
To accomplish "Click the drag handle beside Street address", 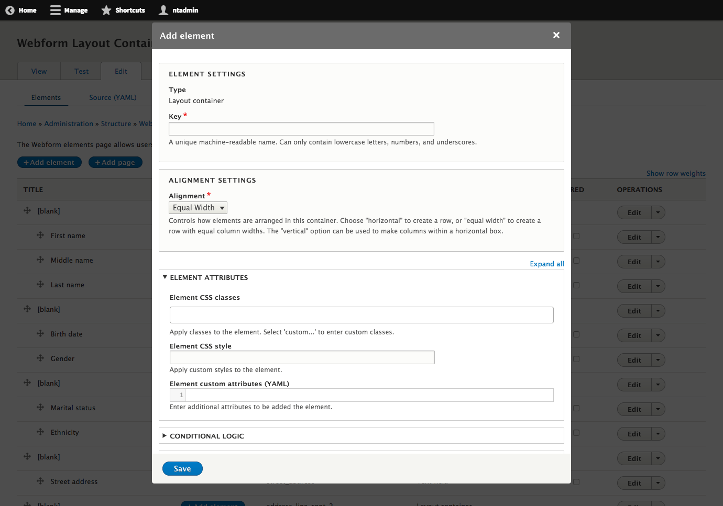I will tap(40, 481).
